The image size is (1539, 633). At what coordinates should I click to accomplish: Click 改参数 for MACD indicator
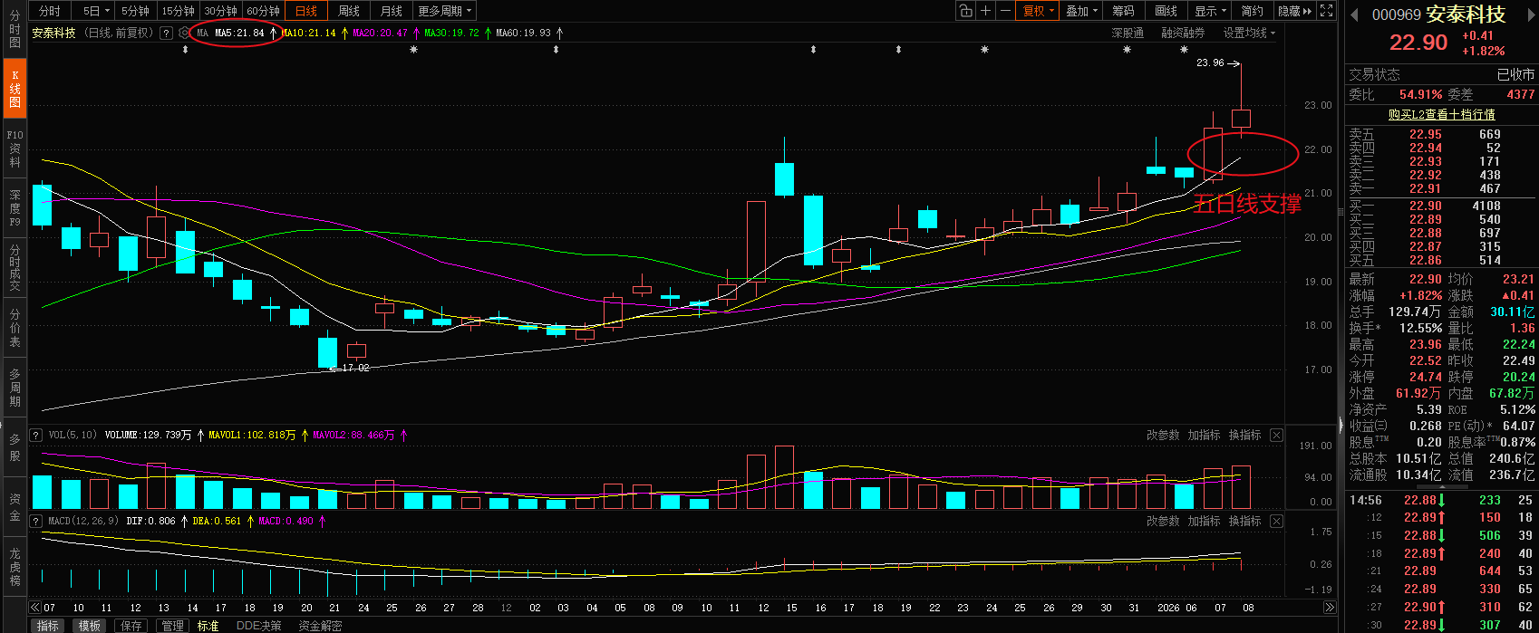pyautogui.click(x=1163, y=522)
